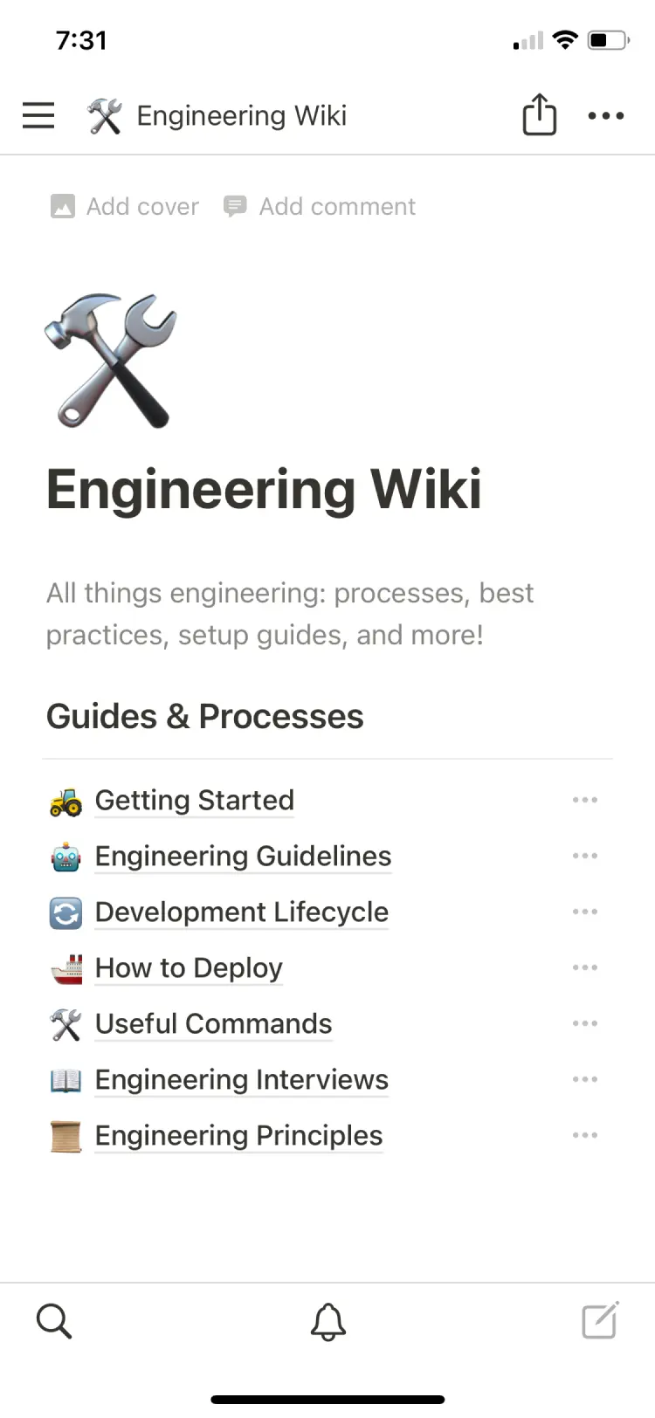Open the sidebar with the hamburger icon
Image resolution: width=655 pixels, height=1418 pixels.
pos(38,114)
